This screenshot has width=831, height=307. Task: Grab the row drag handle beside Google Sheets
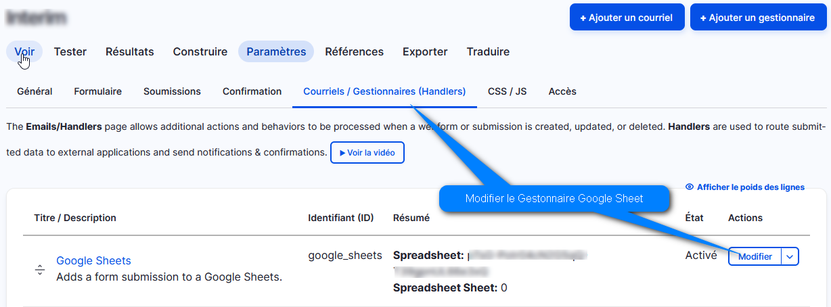point(40,270)
